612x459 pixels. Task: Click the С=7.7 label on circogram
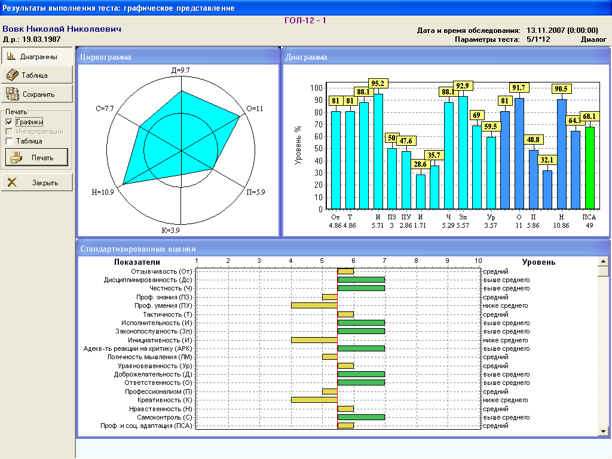(105, 108)
